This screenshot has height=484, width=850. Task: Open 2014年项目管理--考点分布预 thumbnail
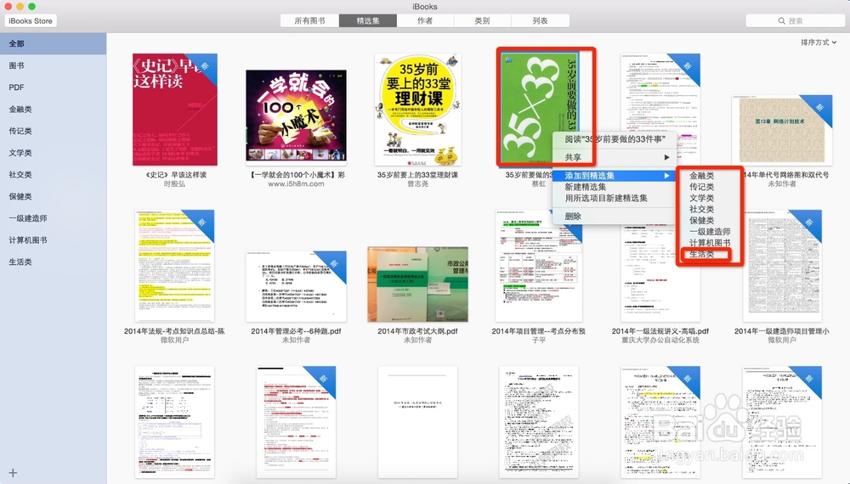click(x=539, y=266)
